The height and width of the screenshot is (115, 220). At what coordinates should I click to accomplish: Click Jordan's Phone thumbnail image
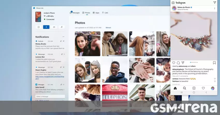[x=38, y=17]
